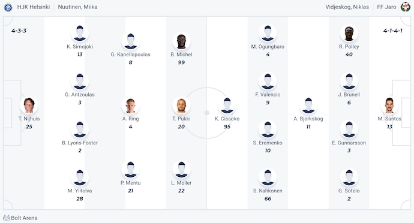
Task: Select G. Kanellopoulos player name
Action: pyautogui.click(x=130, y=55)
